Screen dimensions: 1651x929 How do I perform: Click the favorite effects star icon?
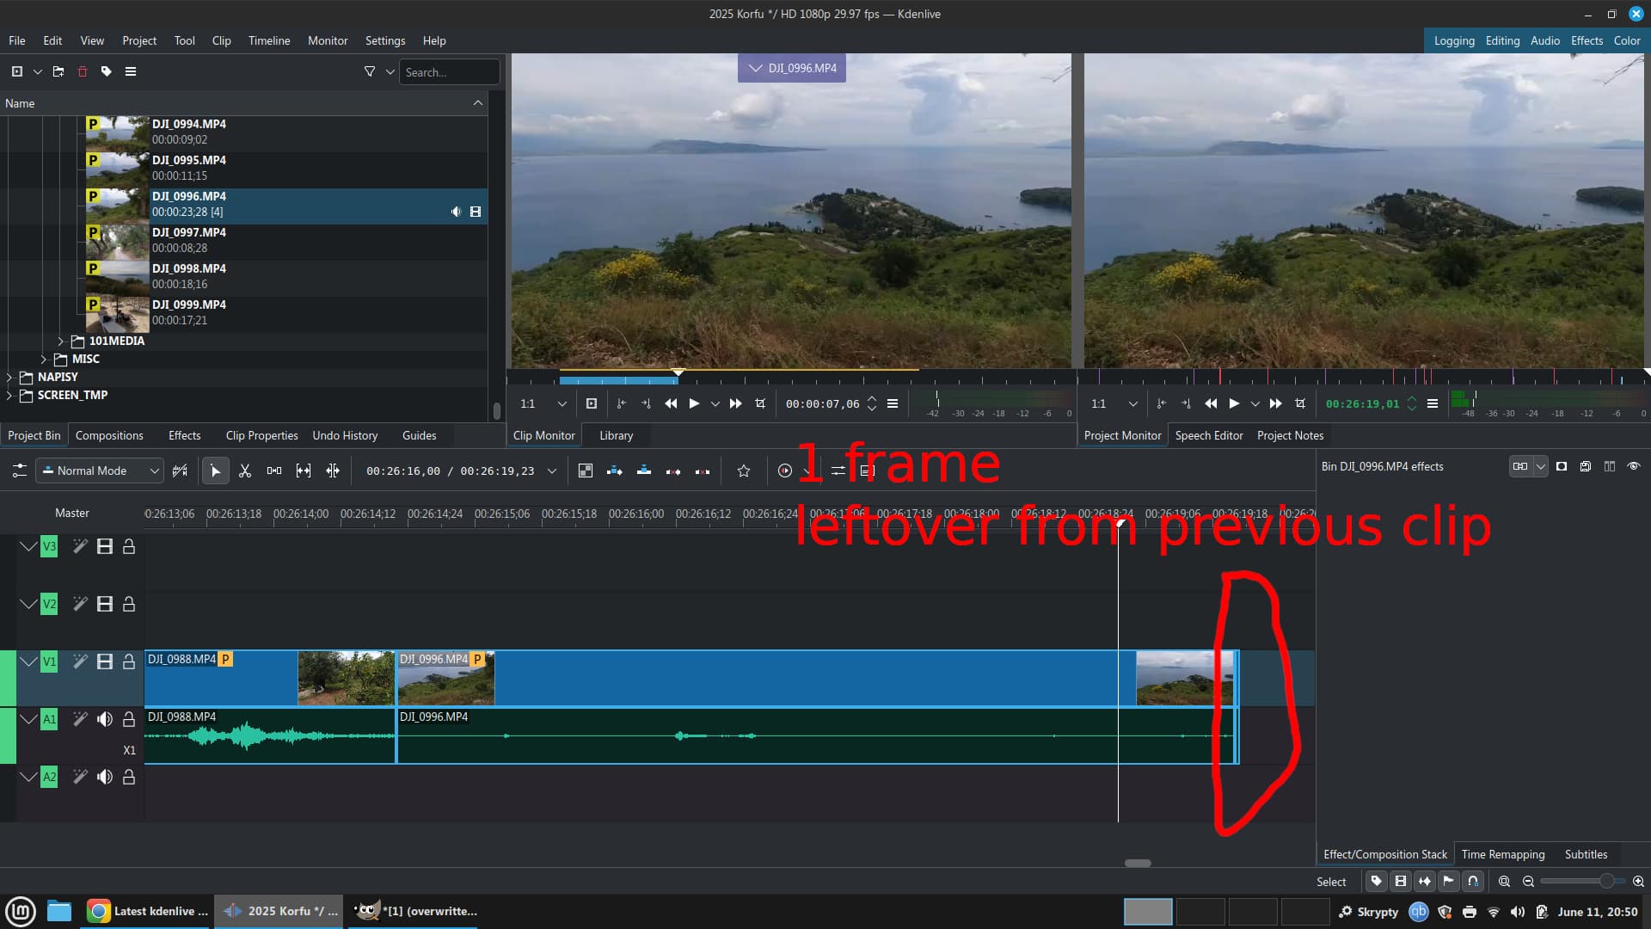(744, 471)
